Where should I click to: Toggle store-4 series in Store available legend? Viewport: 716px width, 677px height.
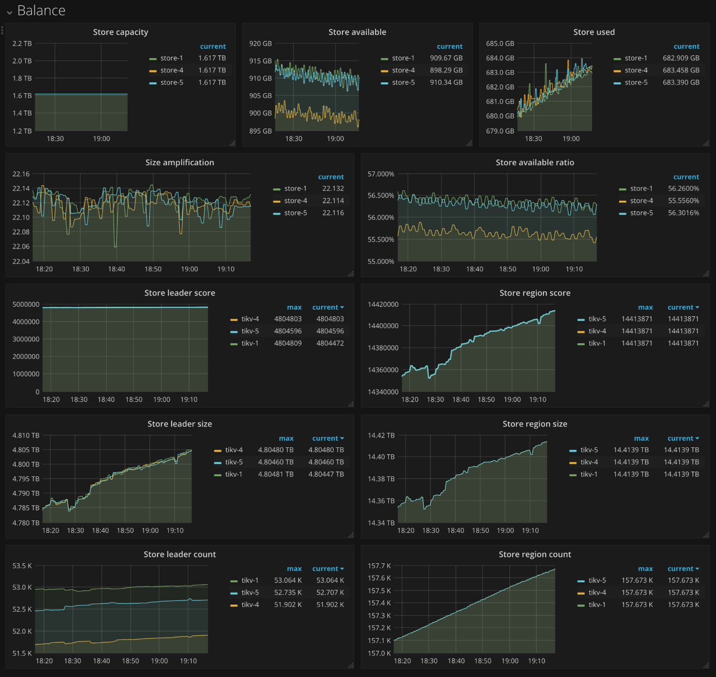(x=403, y=70)
